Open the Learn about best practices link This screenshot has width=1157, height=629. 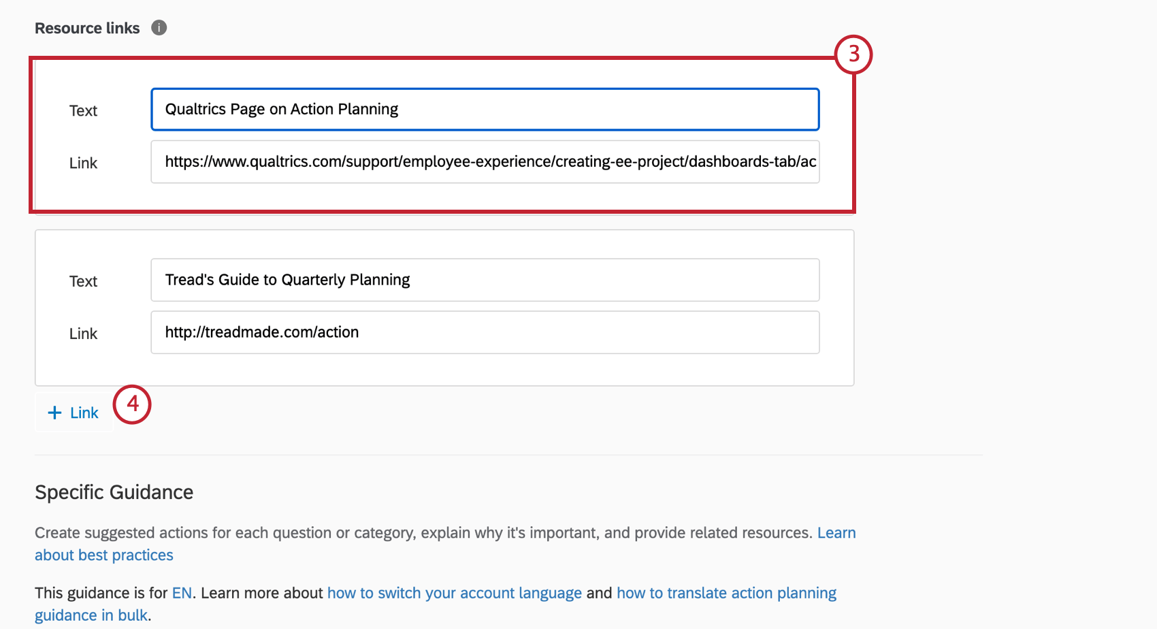click(445, 544)
